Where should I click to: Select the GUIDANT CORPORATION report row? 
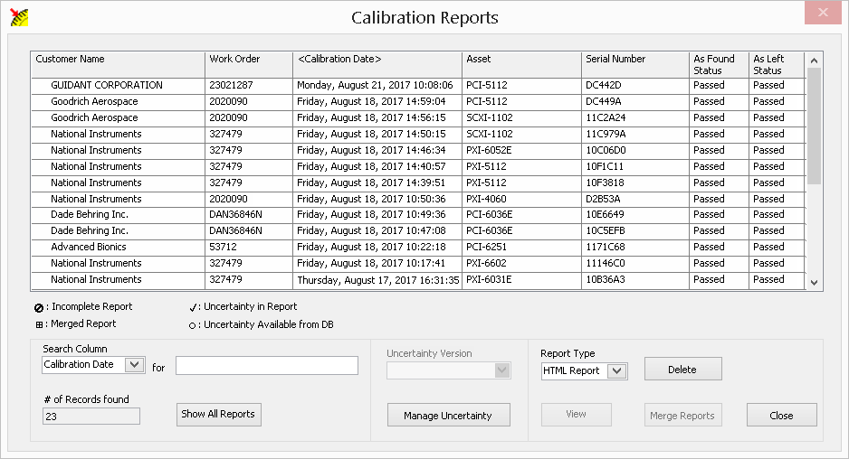(x=107, y=86)
